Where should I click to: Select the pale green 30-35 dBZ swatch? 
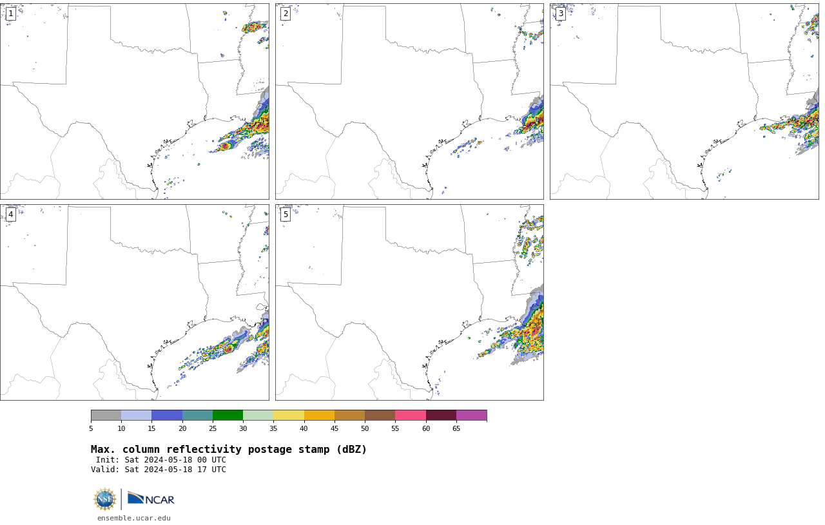258,415
